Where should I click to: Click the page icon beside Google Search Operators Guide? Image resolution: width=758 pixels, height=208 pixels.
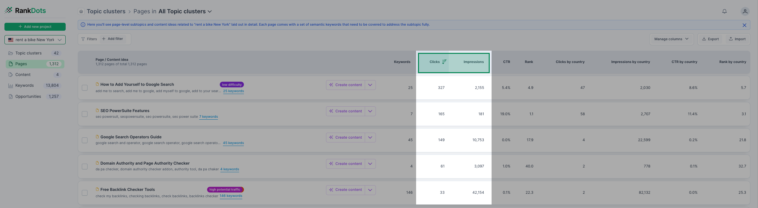click(97, 137)
